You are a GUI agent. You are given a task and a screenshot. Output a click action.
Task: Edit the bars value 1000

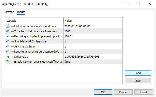[93, 31]
